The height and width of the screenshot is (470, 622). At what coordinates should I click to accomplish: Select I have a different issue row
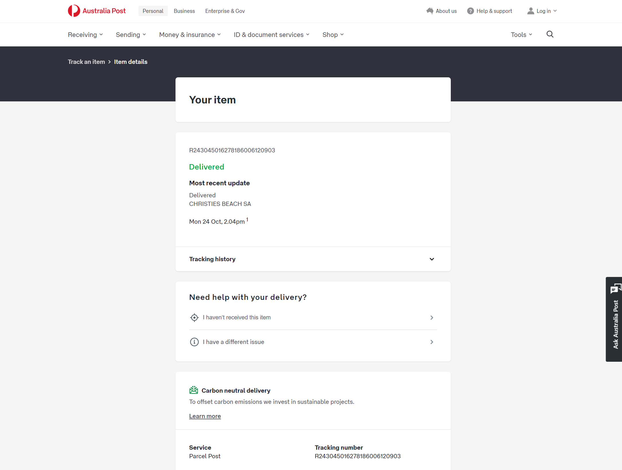pos(313,342)
